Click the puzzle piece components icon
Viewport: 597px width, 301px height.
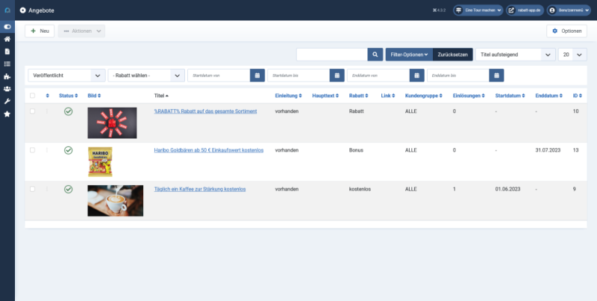(x=7, y=76)
